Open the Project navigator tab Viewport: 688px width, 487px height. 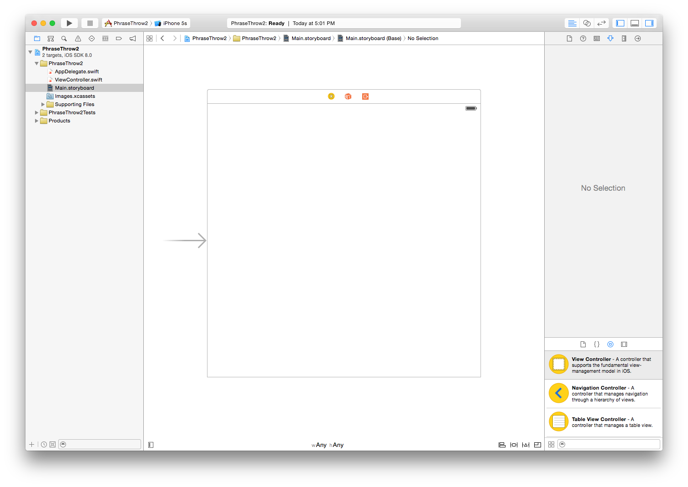pos(37,39)
